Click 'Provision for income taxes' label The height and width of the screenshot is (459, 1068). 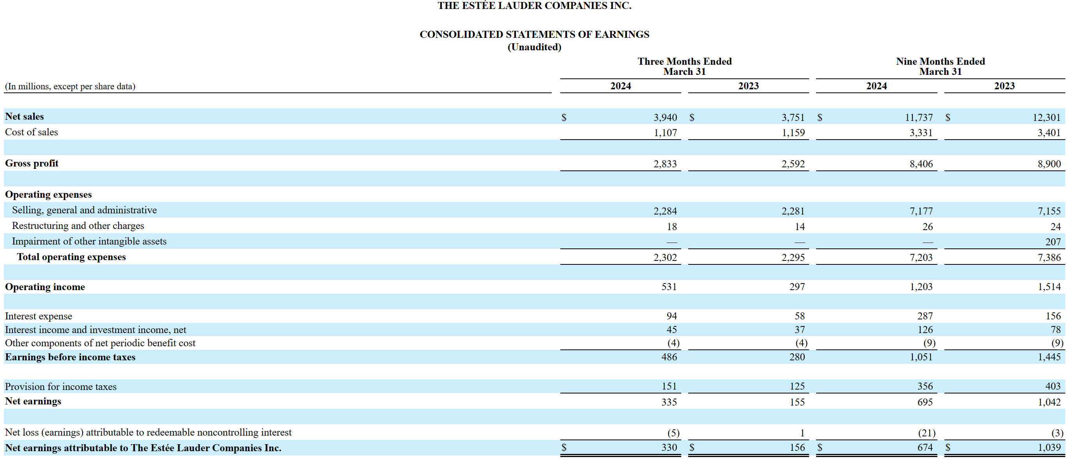[x=61, y=387]
